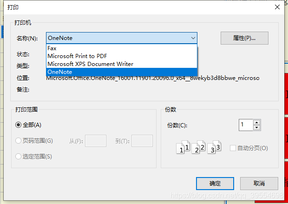The width and height of the screenshot is (288, 204).
Task: Click the collate page order 3-3 icon
Action: click(x=214, y=147)
